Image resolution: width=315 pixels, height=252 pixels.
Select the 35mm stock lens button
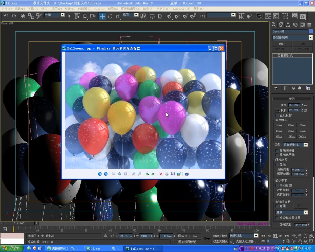coord(290,131)
